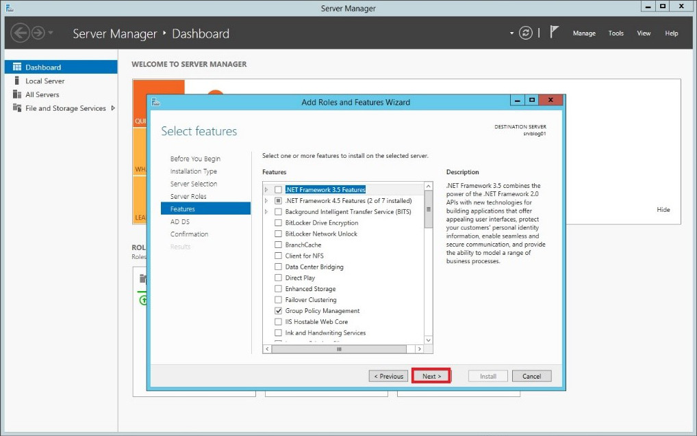Screen dimensions: 697x436
Task: Click the wizard title bar icon
Action: [155, 102]
